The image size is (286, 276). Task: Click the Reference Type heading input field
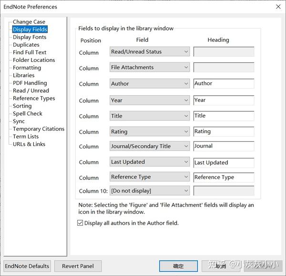coord(224,177)
